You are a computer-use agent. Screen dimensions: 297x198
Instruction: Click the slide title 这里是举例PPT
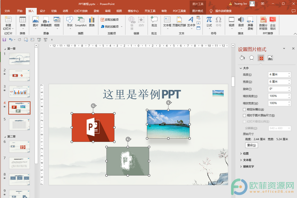coord(142,95)
